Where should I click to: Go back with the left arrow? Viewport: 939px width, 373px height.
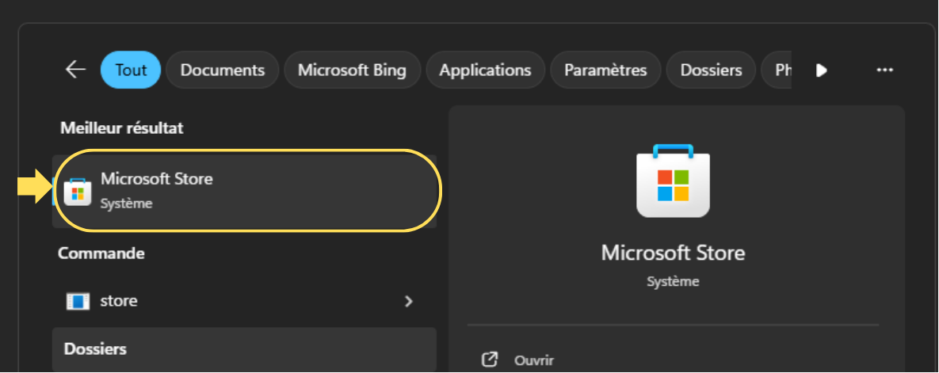[75, 70]
